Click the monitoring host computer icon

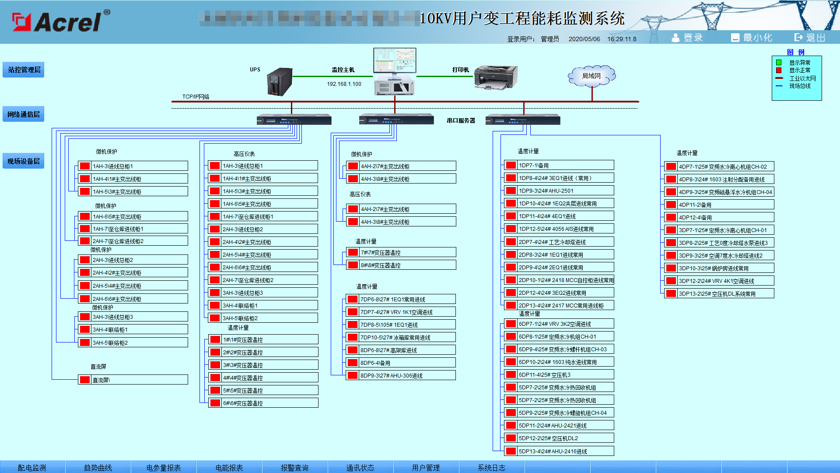coord(394,71)
